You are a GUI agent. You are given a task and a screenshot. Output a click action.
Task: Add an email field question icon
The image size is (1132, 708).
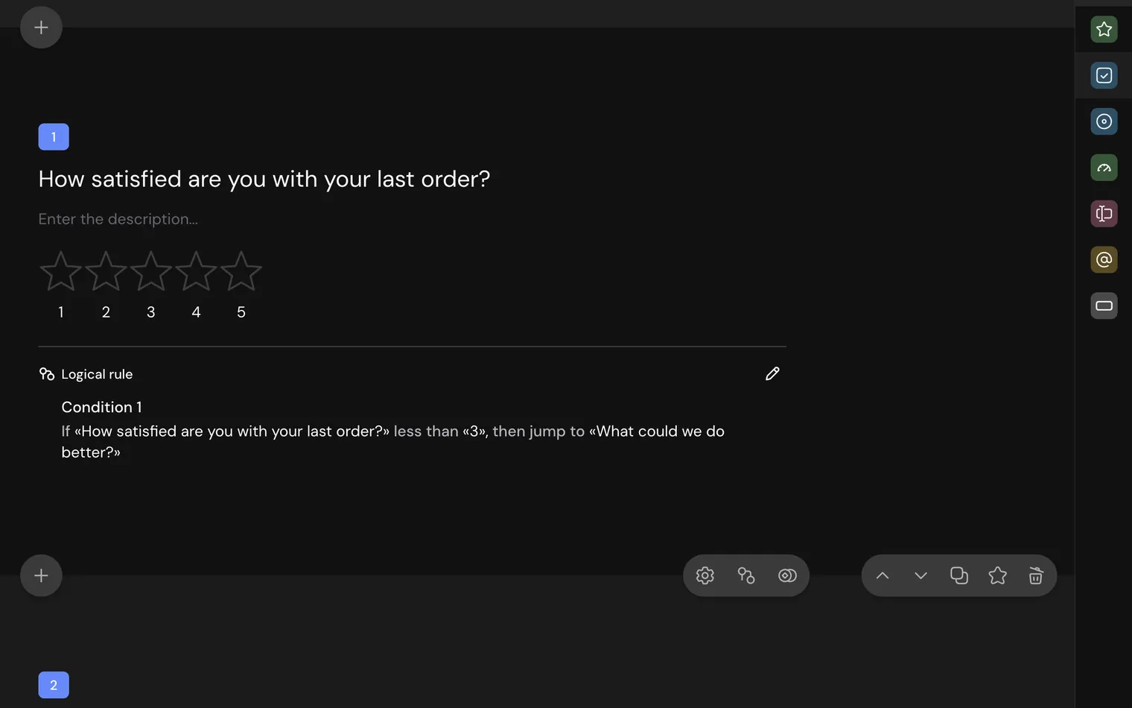tap(1104, 259)
